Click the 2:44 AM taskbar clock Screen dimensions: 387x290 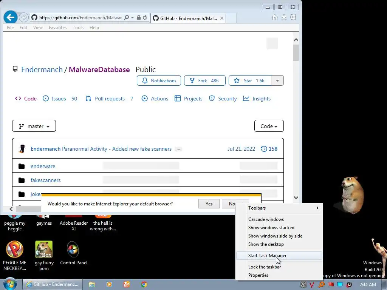pos(368,285)
